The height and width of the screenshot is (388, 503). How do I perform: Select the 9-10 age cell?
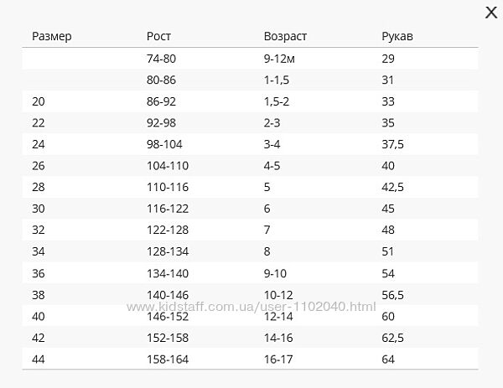coord(275,272)
